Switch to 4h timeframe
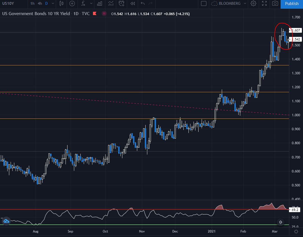The width and height of the screenshot is (303, 237). (x=40, y=3)
